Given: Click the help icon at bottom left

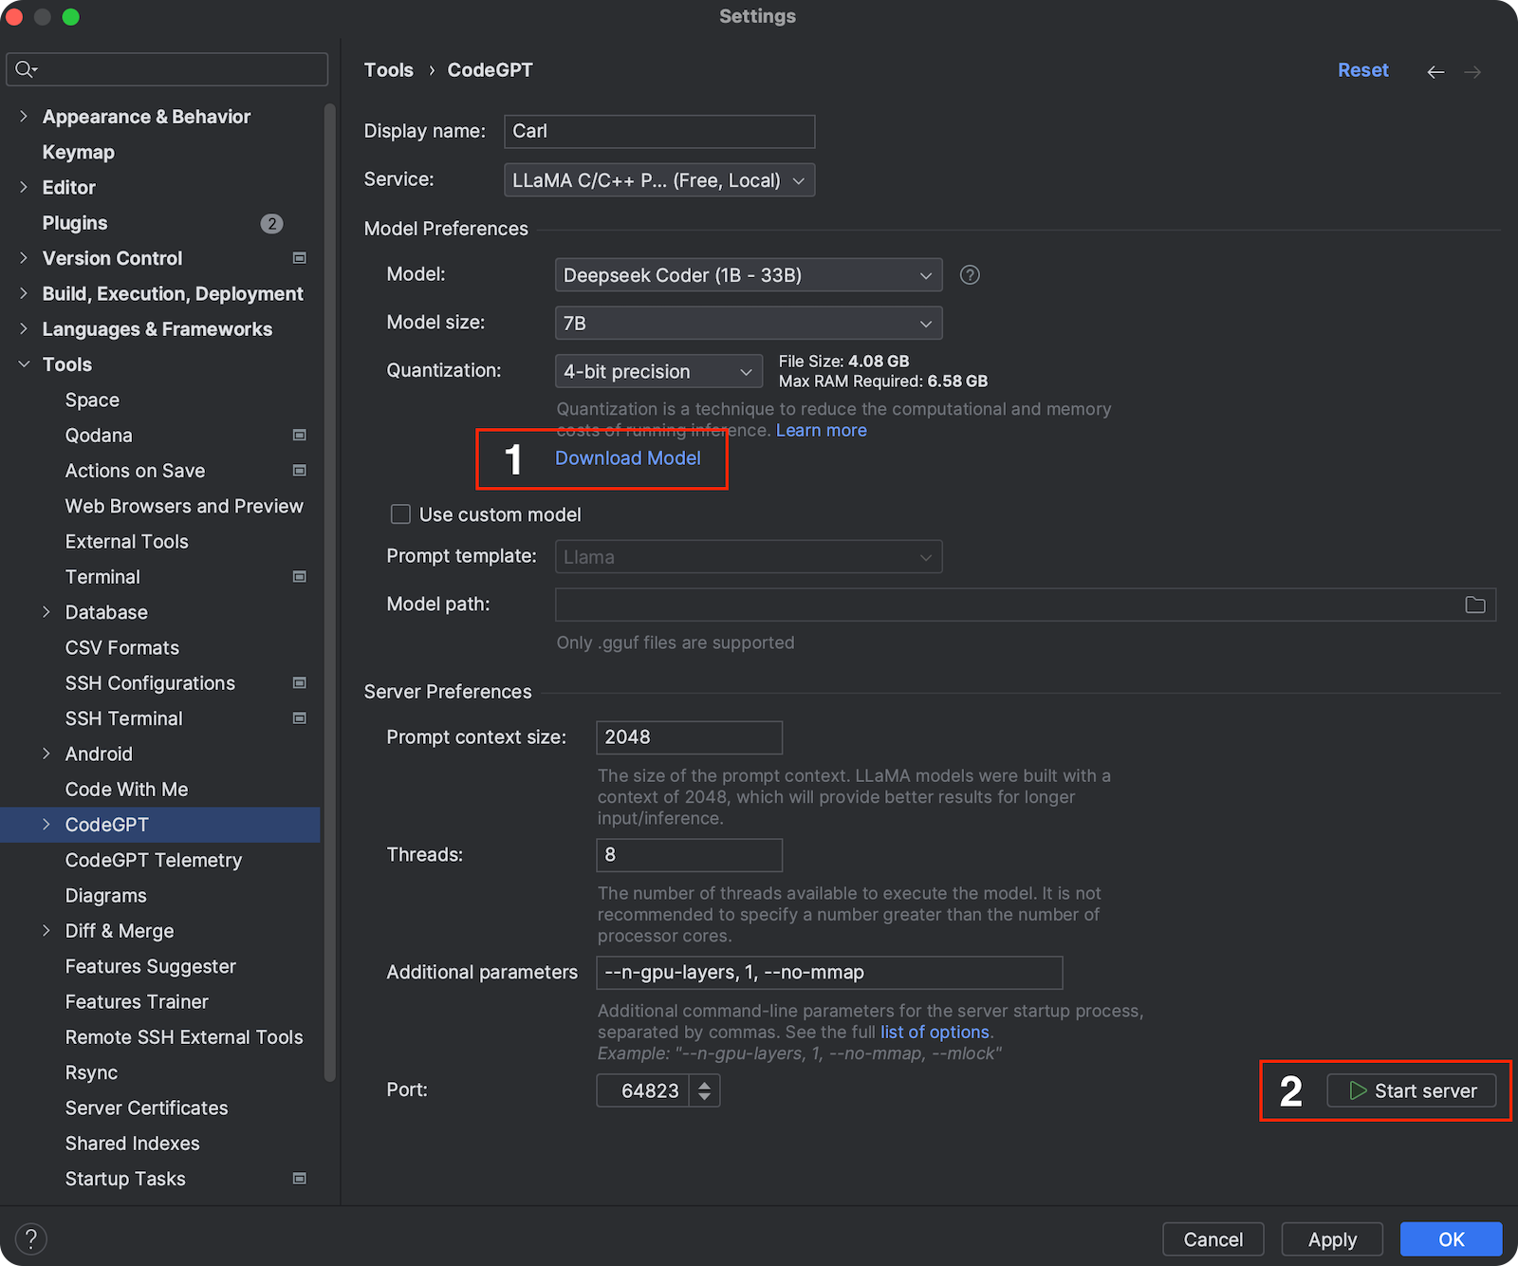Looking at the screenshot, I should coord(31,1238).
